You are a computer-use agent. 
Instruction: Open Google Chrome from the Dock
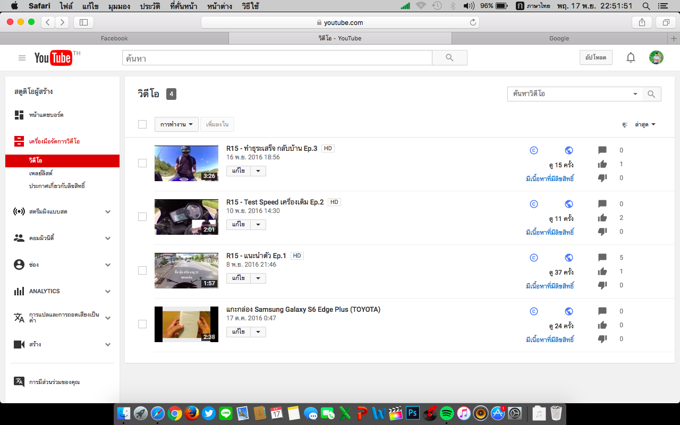click(x=175, y=413)
